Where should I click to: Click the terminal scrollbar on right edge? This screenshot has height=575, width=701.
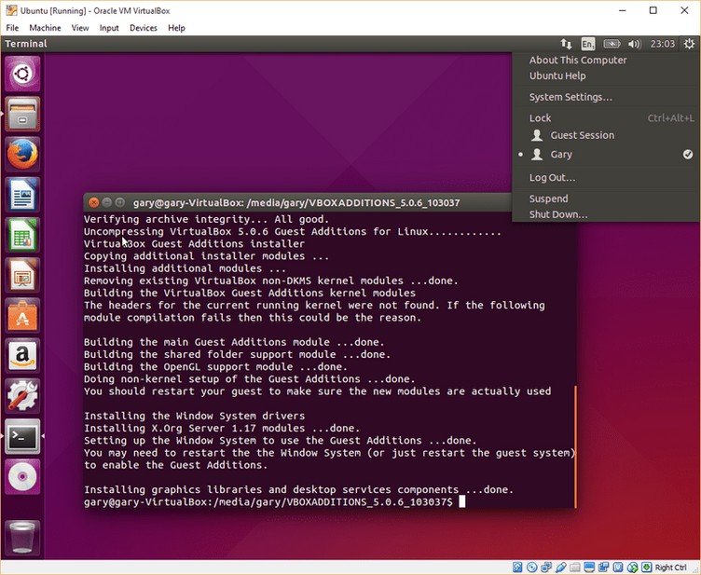575,446
